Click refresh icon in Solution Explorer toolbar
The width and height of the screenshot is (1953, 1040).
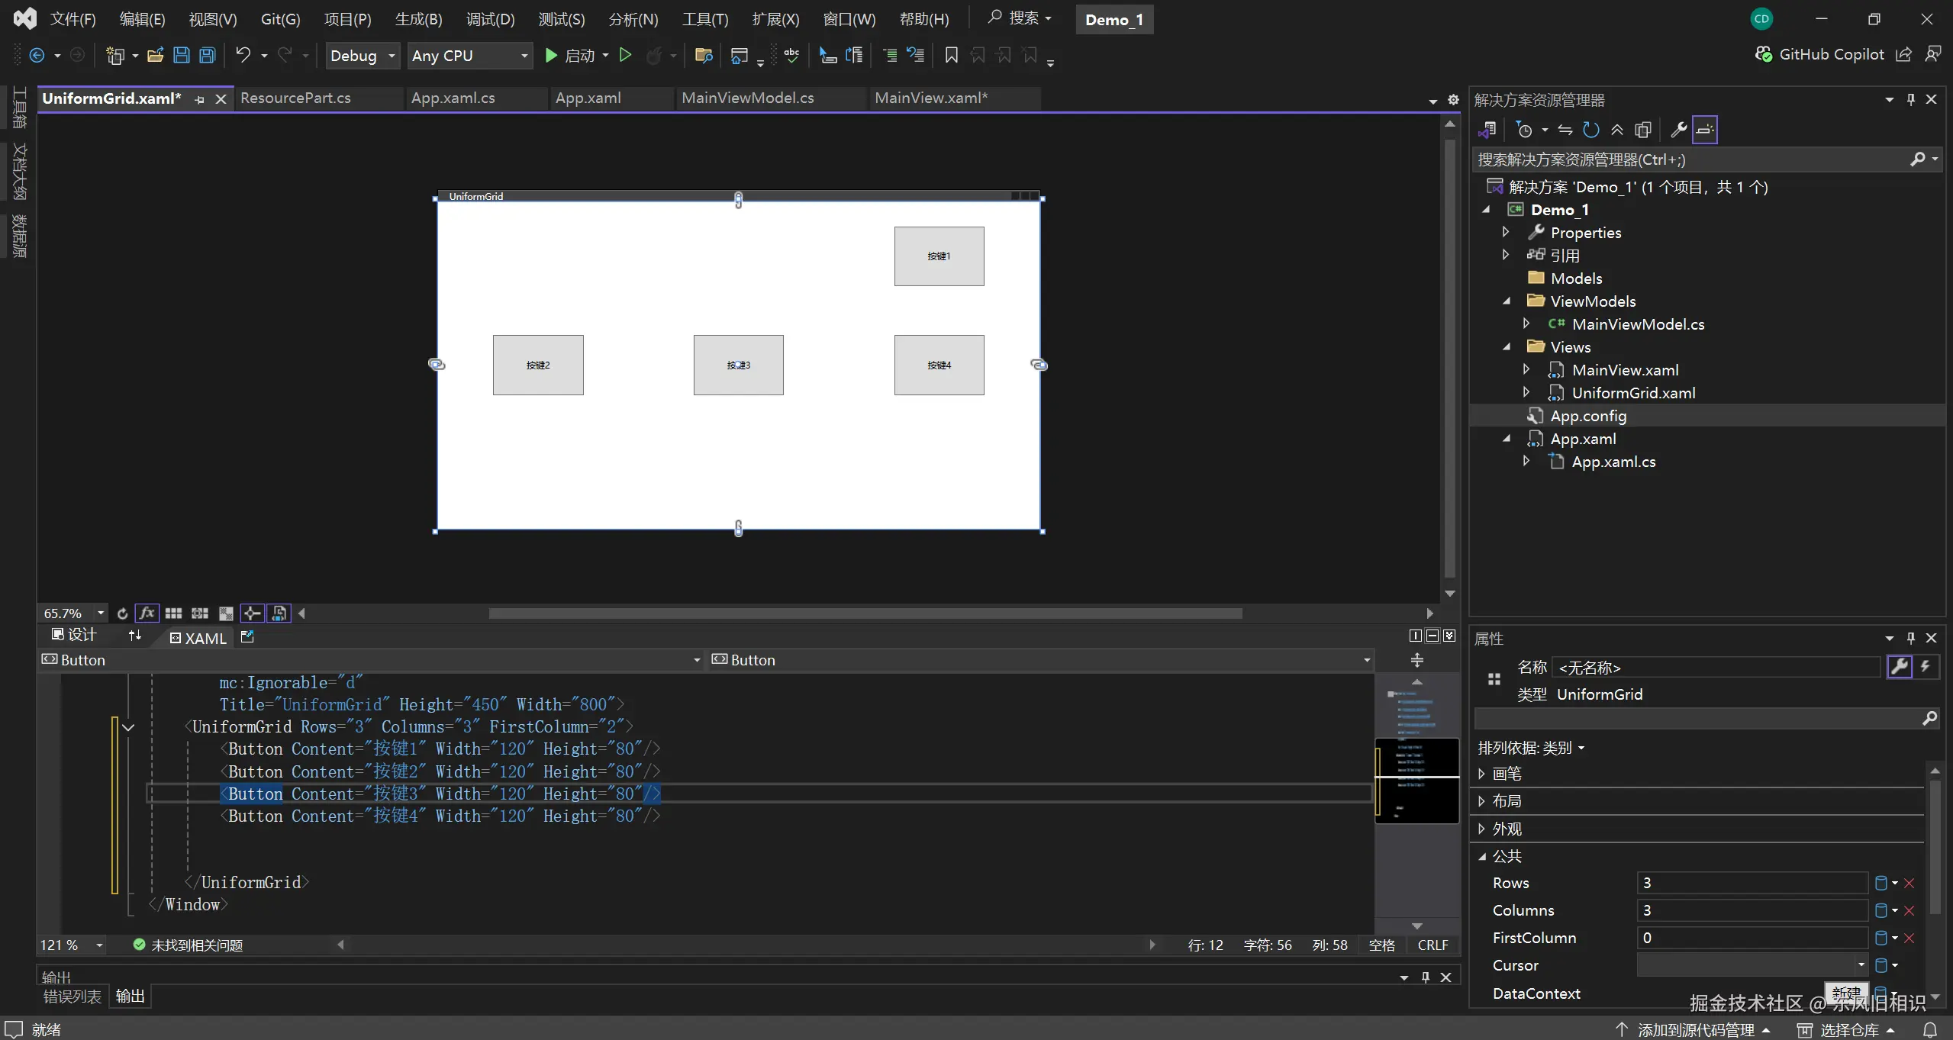click(x=1591, y=130)
